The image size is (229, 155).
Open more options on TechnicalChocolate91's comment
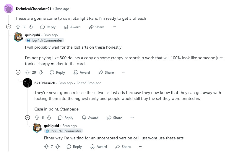tap(114, 27)
